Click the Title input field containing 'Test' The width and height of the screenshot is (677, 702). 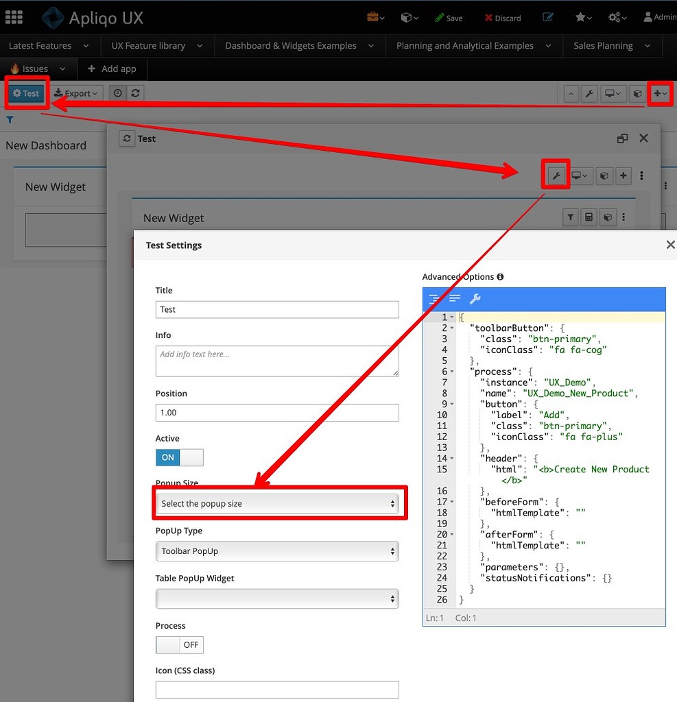pos(277,309)
